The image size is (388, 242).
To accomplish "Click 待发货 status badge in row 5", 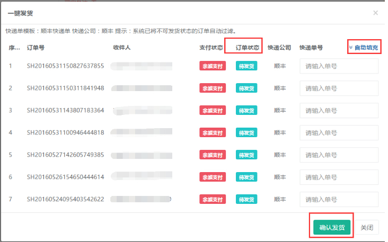I will 246,155.
